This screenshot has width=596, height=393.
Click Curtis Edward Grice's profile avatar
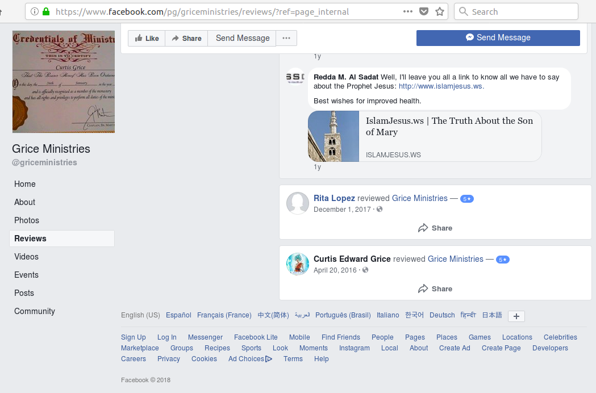pos(298,264)
